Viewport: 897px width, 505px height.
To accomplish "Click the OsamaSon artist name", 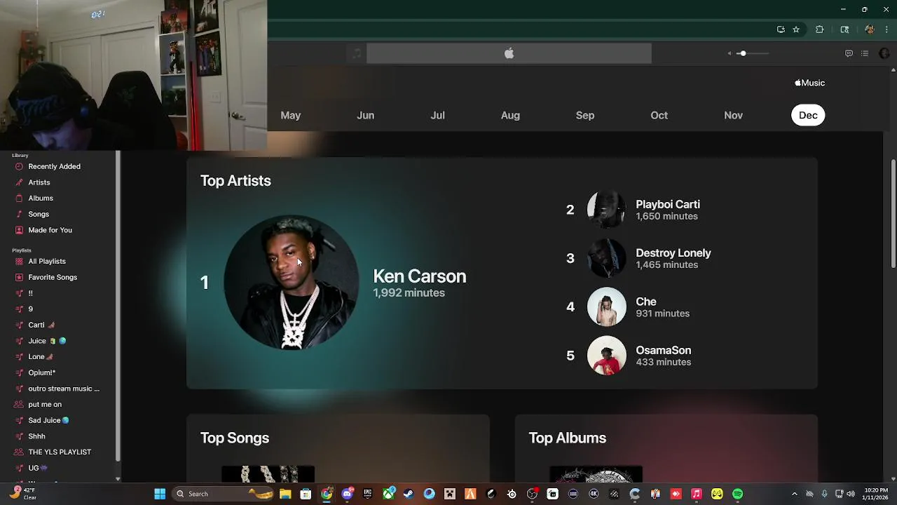I will 663,350.
